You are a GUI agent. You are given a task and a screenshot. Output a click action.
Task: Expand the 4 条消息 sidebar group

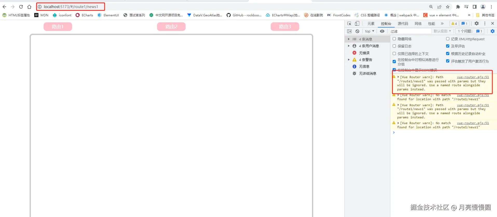tap(349, 39)
